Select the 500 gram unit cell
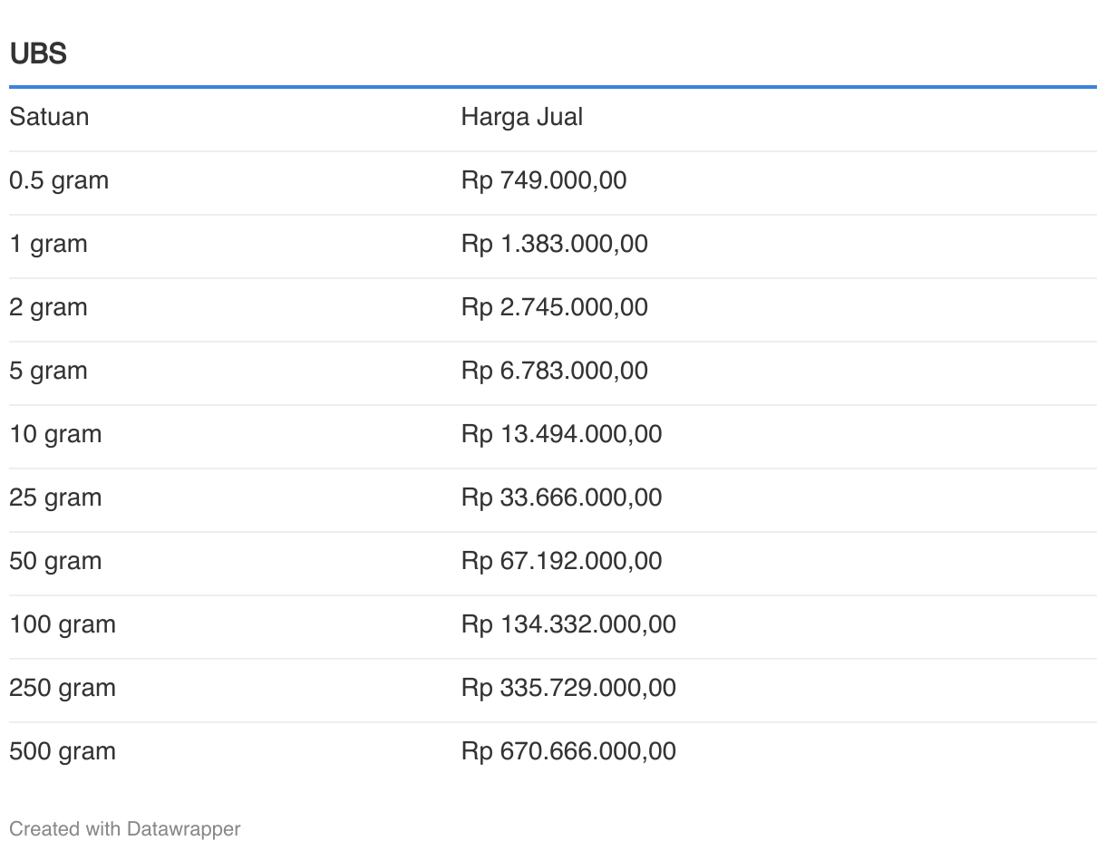This screenshot has height=850, width=1106. tap(63, 751)
